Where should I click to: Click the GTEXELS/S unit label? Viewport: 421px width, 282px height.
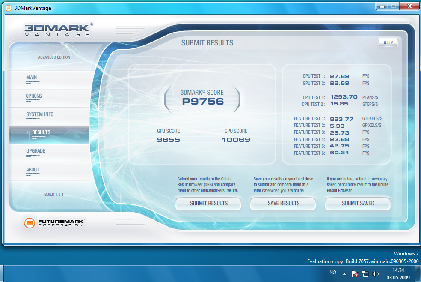[372, 119]
